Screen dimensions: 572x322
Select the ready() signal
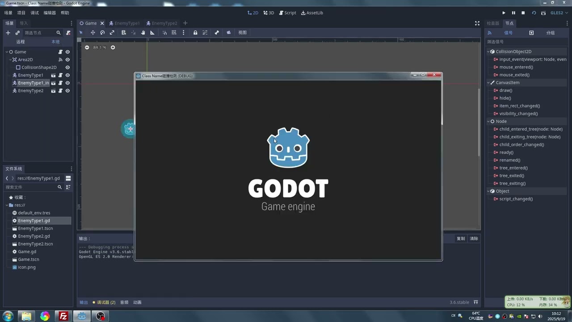coord(506,153)
